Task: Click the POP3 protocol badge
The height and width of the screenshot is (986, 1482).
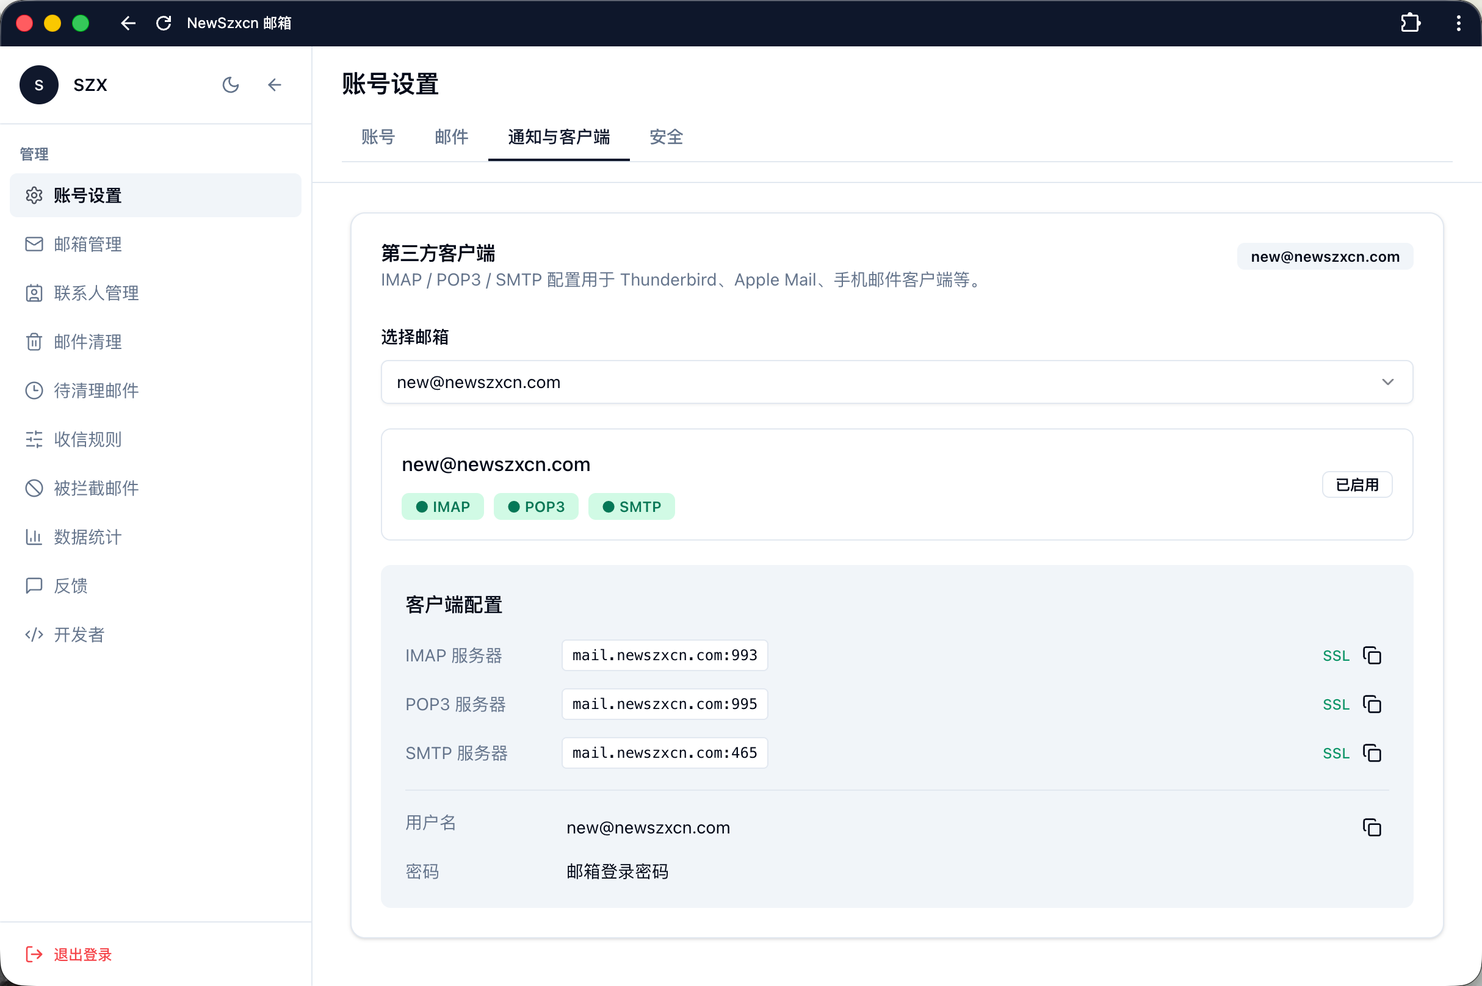Action: pos(536,506)
